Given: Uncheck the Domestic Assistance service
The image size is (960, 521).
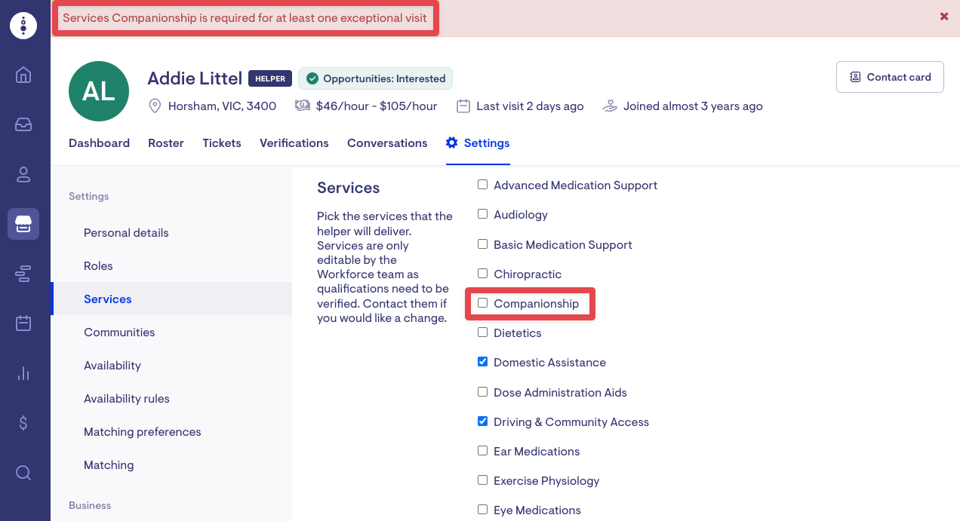Looking at the screenshot, I should [483, 362].
